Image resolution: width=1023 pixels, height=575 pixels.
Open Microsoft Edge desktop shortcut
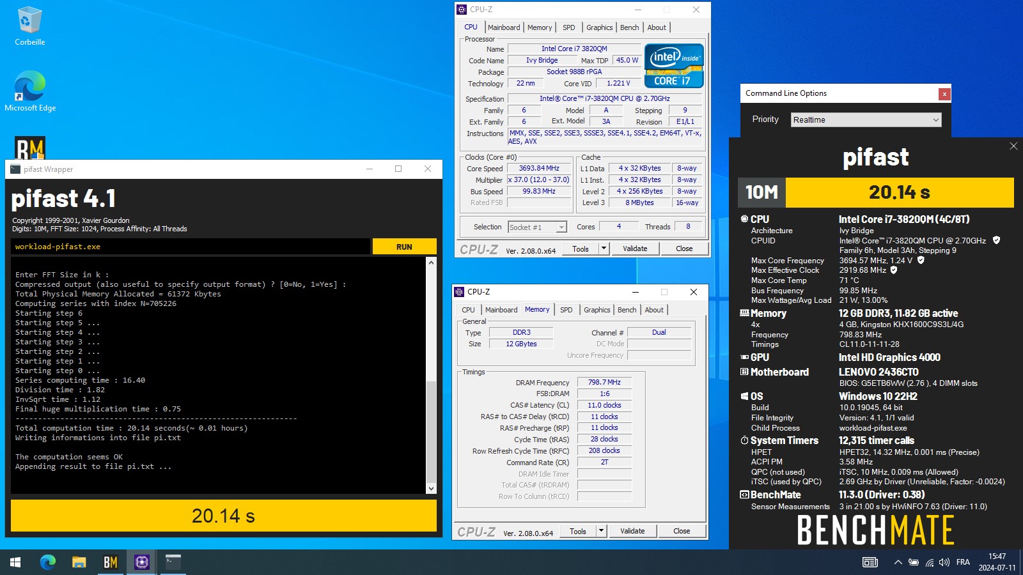[30, 91]
